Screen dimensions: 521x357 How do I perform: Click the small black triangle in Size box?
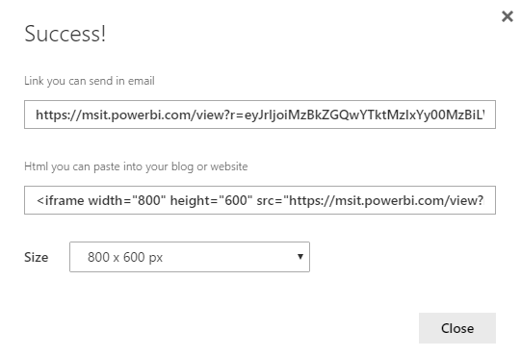pyautogui.click(x=300, y=257)
